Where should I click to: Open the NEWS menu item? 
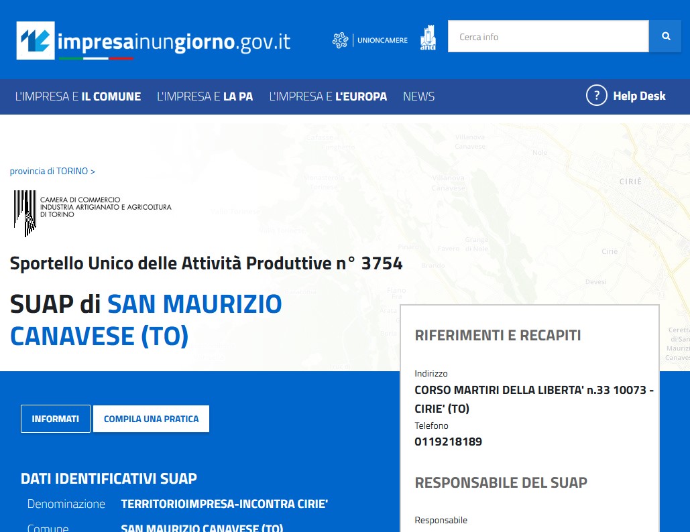tap(418, 96)
